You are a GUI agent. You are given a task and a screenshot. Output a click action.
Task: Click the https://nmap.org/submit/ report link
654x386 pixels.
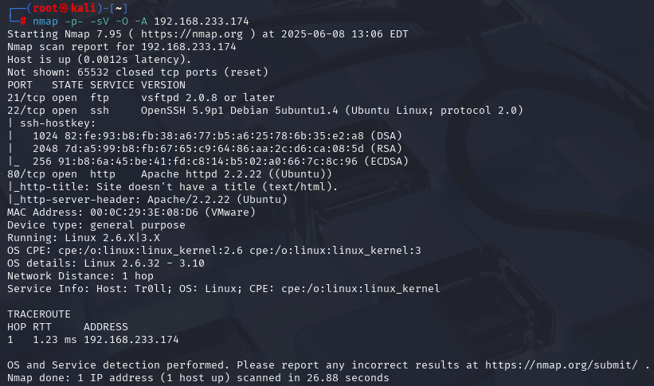[x=562, y=365]
